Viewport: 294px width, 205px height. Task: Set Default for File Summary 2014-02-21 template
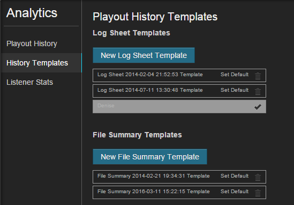coord(235,176)
